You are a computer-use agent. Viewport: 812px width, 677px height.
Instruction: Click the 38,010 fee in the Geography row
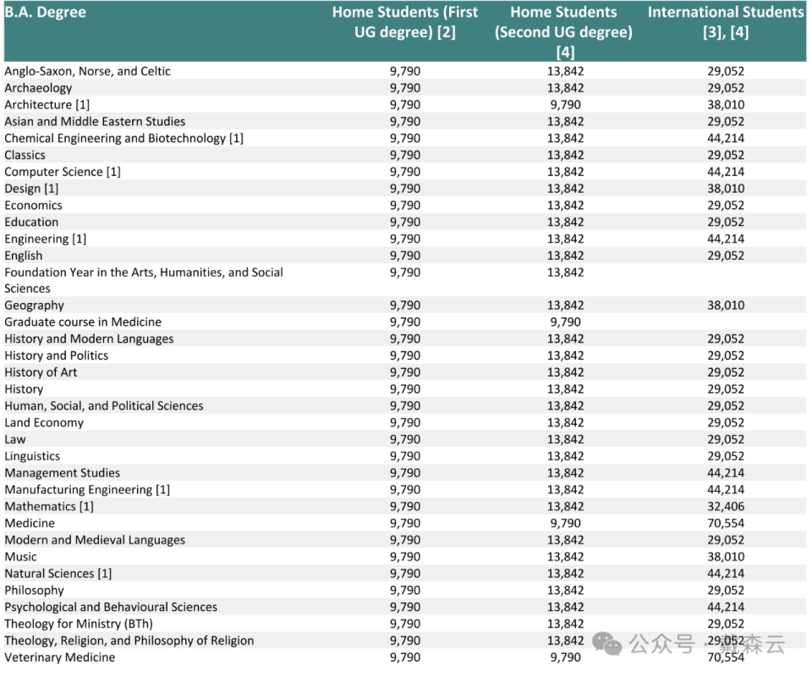pos(726,305)
